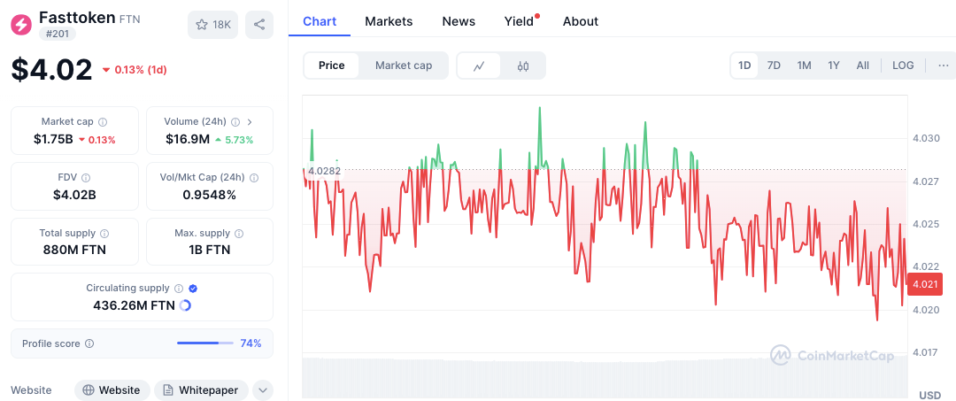Open the share icon button
This screenshot has width=956, height=401.
pos(259,25)
